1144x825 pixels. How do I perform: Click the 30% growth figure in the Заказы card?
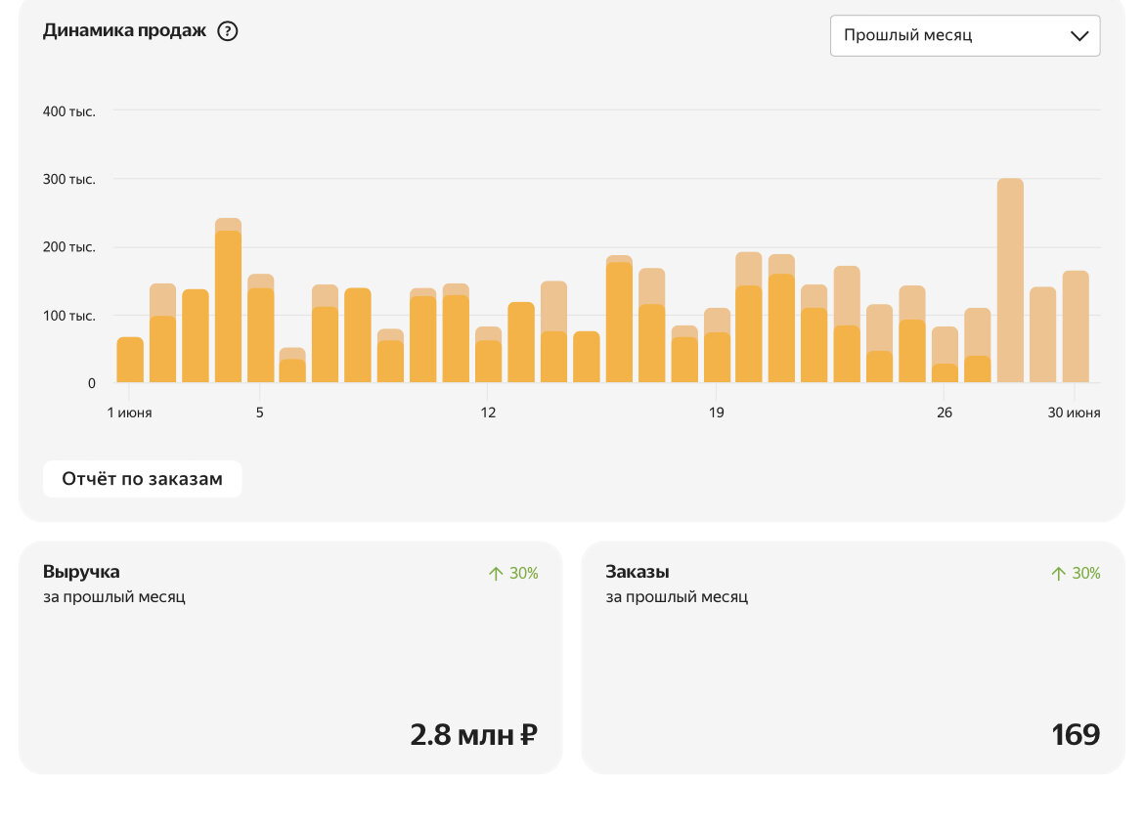point(1086,574)
